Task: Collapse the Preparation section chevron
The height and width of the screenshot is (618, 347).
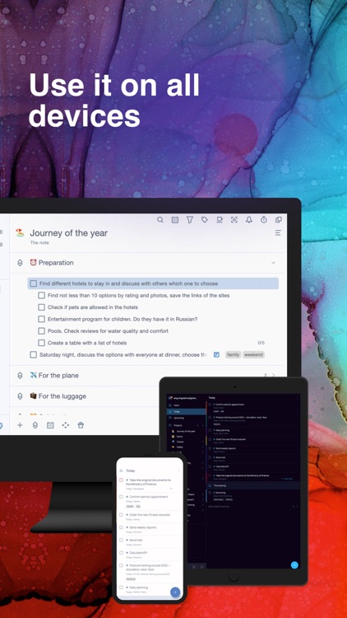Action: [274, 263]
